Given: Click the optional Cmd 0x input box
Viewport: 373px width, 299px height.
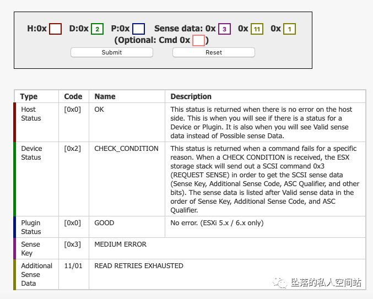Looking at the screenshot, I should pos(198,40).
